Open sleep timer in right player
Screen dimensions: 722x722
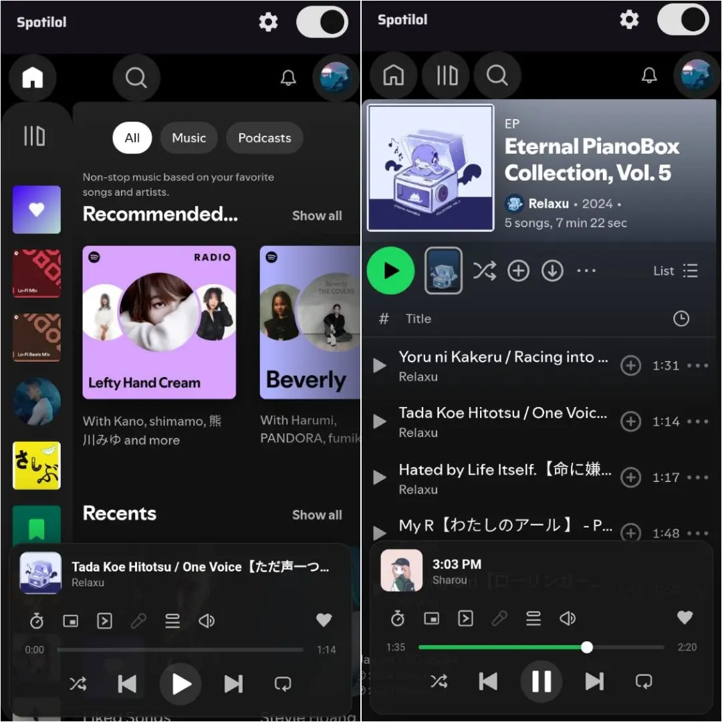pos(397,618)
